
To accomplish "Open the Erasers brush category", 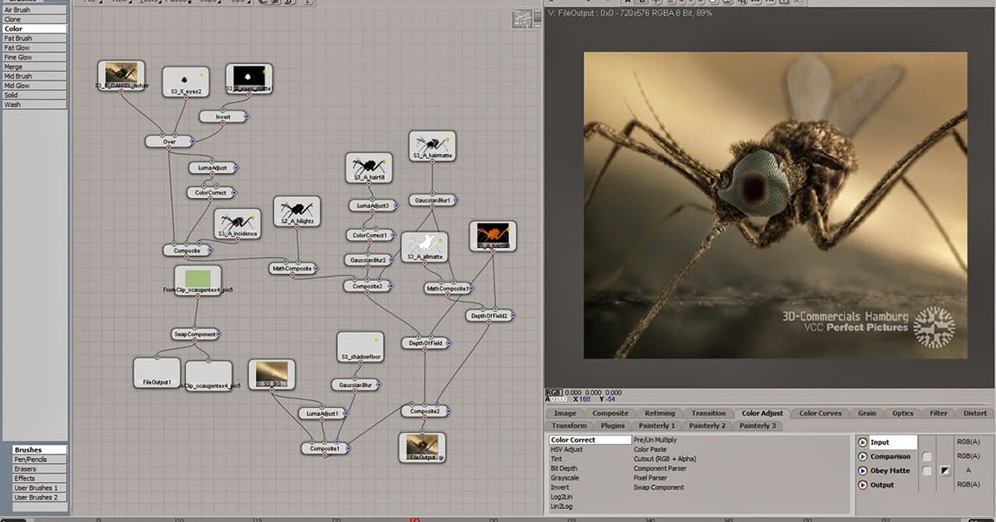I will point(40,468).
